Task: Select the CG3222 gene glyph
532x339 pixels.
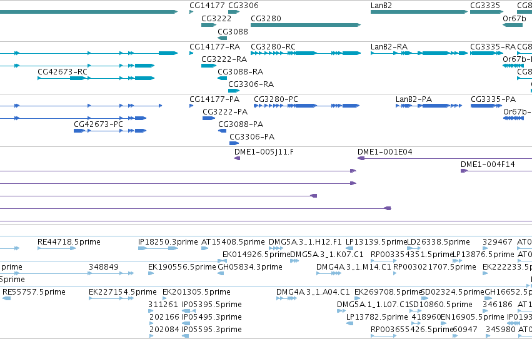Action: (209, 25)
